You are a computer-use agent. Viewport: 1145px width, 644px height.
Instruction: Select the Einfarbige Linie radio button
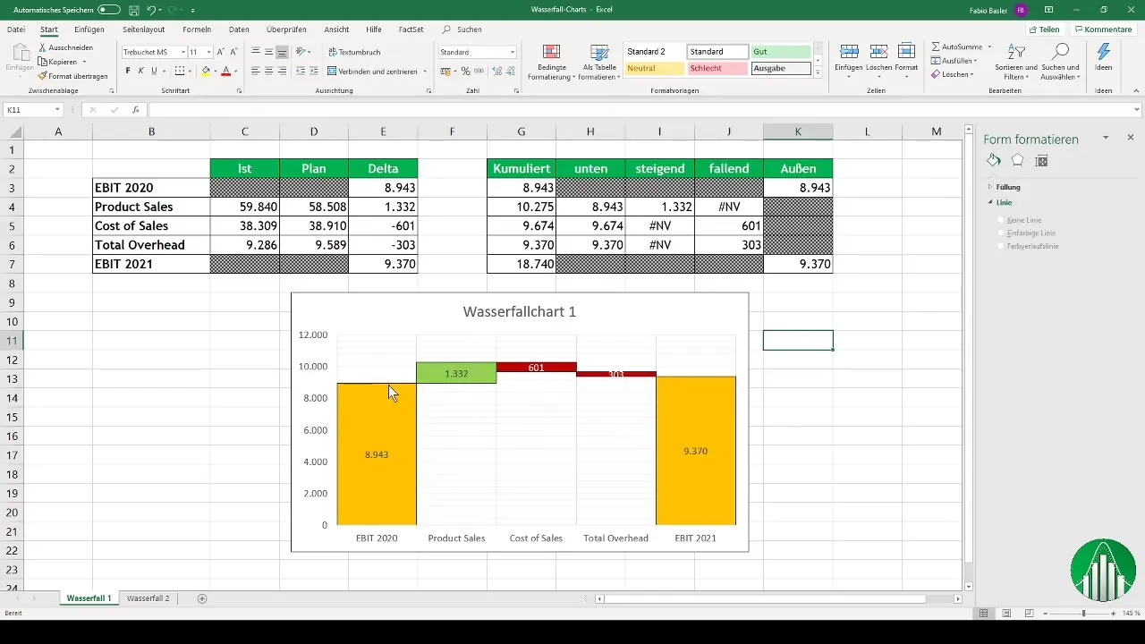(x=1001, y=233)
